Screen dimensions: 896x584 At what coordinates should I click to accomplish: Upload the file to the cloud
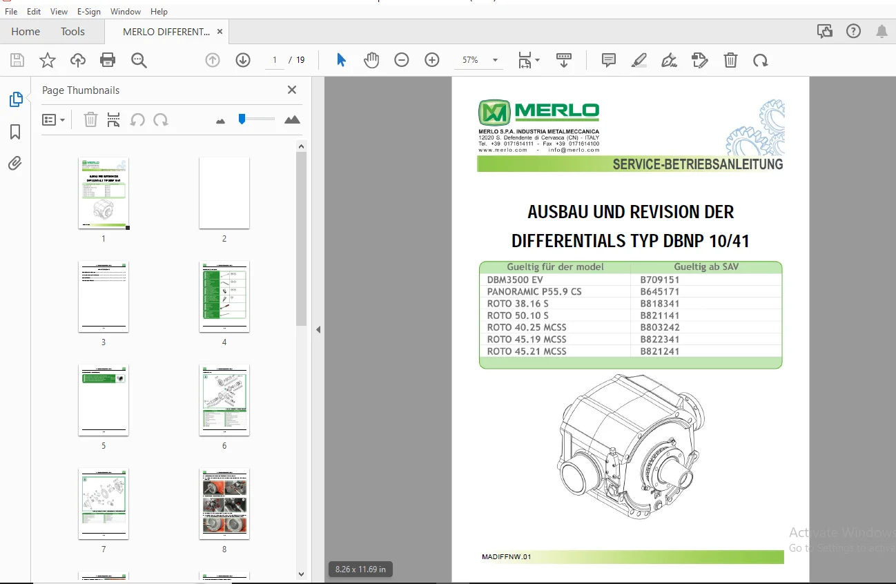[x=78, y=60]
